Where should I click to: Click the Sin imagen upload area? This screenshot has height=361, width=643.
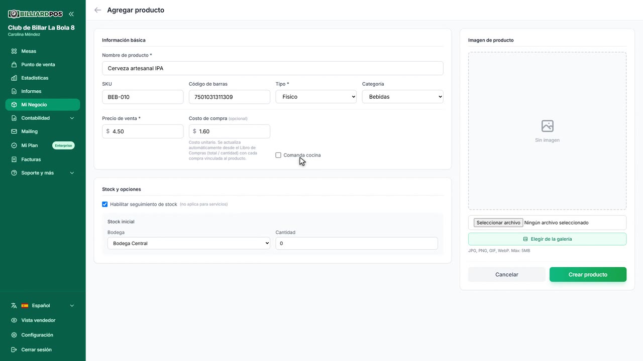[548, 131]
